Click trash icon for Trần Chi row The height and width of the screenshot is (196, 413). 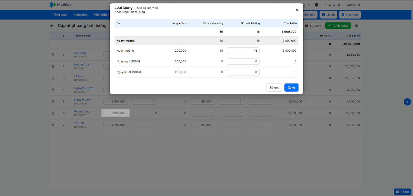(53, 125)
